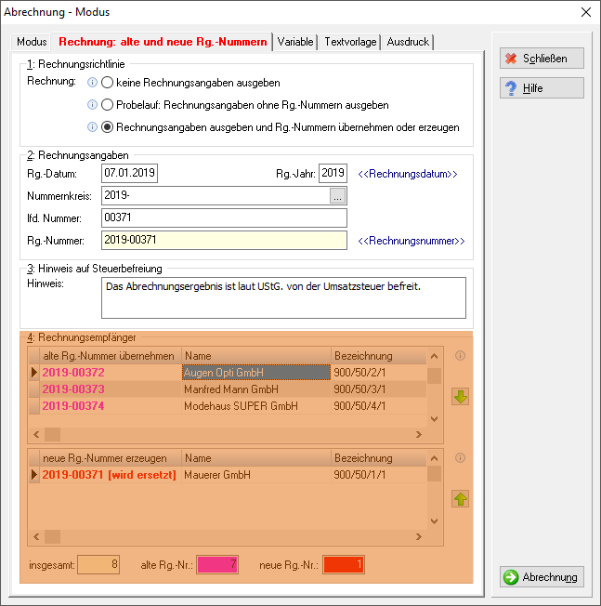Screen dimensions: 601x606
Task: Click the '900/50/4/1' Bezeichnung cell
Action: pos(378,406)
